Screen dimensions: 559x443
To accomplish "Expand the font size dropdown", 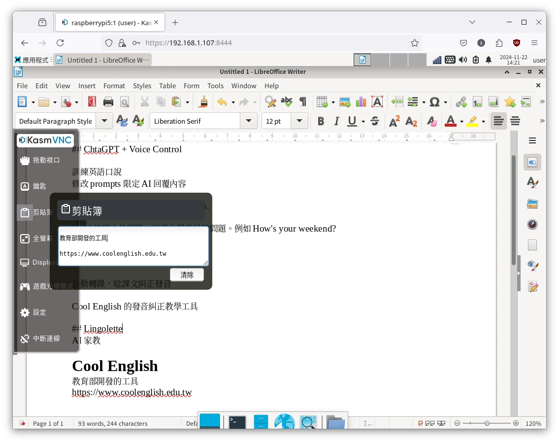I will click(x=299, y=121).
